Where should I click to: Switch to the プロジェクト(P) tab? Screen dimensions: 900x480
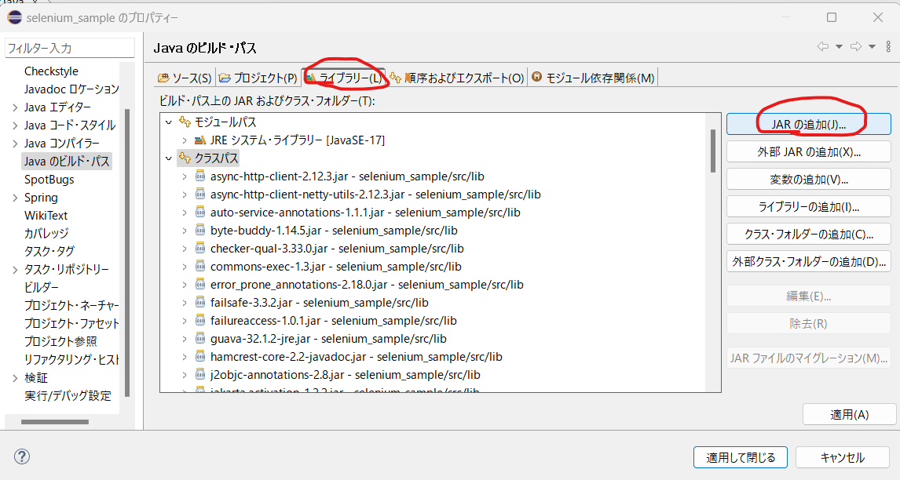(258, 78)
